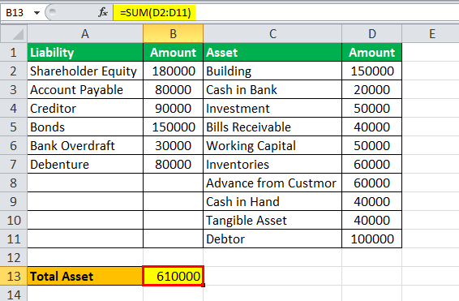Select row 12 header
Image resolution: width=459 pixels, height=301 pixels.
(x=14, y=258)
